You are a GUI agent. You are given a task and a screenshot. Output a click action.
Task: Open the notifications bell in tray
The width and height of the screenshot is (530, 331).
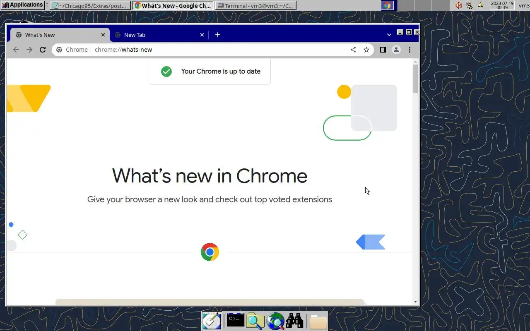coord(480,5)
